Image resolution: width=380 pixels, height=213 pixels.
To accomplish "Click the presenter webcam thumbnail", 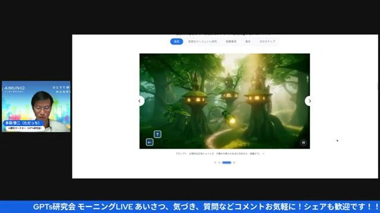I will 36,106.
